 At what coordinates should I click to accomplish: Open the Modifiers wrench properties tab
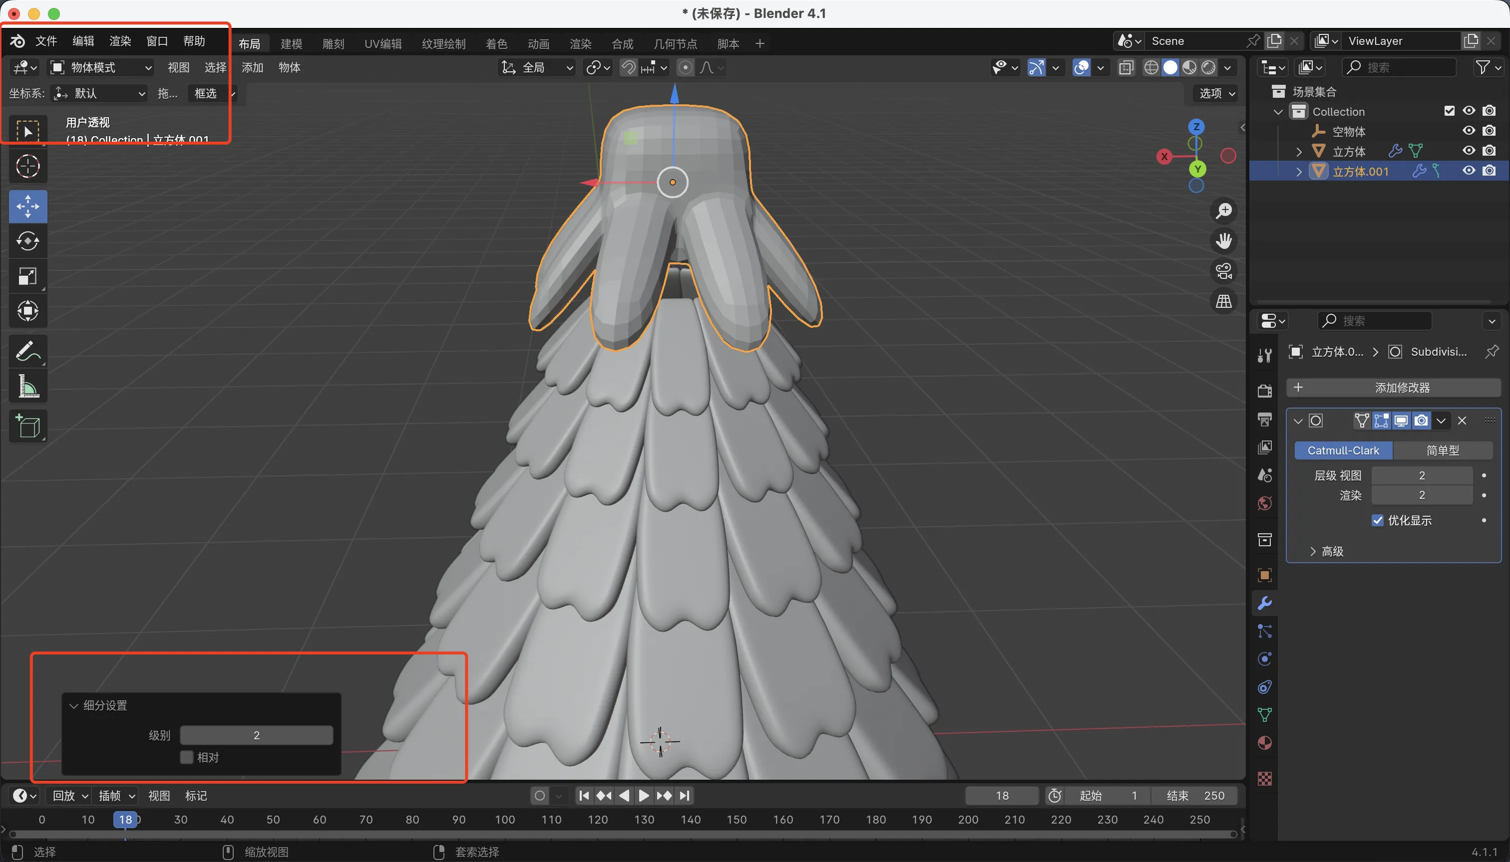pyautogui.click(x=1264, y=603)
